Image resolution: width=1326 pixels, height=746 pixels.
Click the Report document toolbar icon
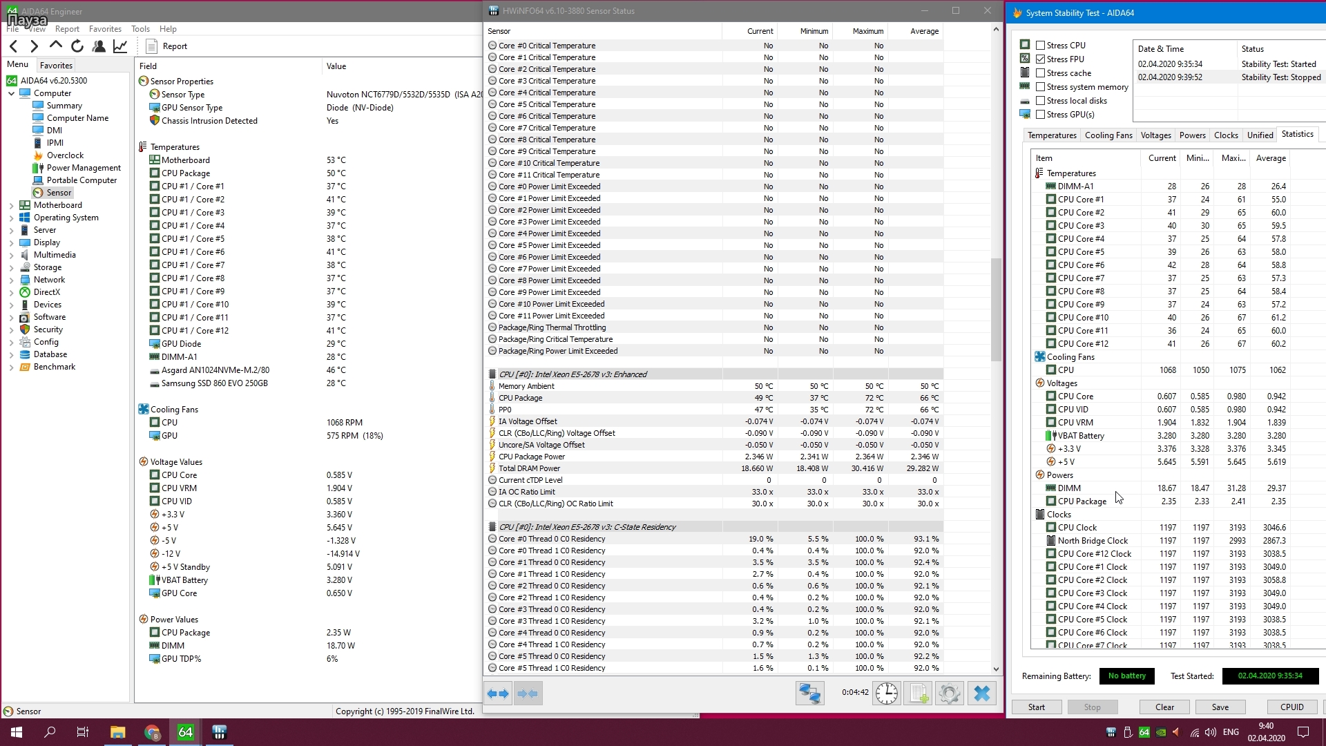(x=152, y=46)
